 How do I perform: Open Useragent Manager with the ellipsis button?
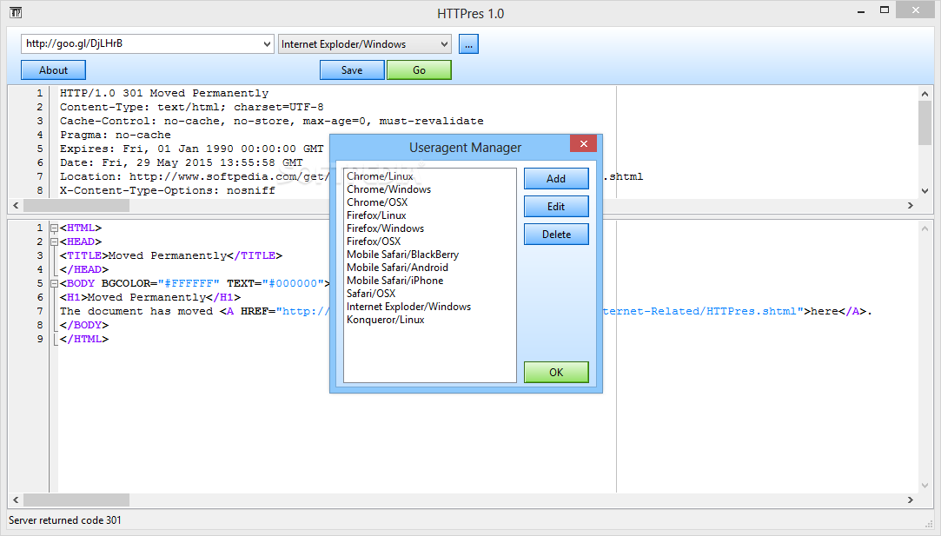(x=468, y=43)
